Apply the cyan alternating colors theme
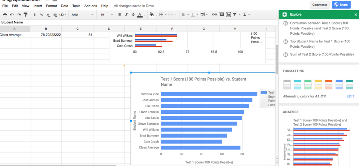The image size is (359, 166). 297,85
